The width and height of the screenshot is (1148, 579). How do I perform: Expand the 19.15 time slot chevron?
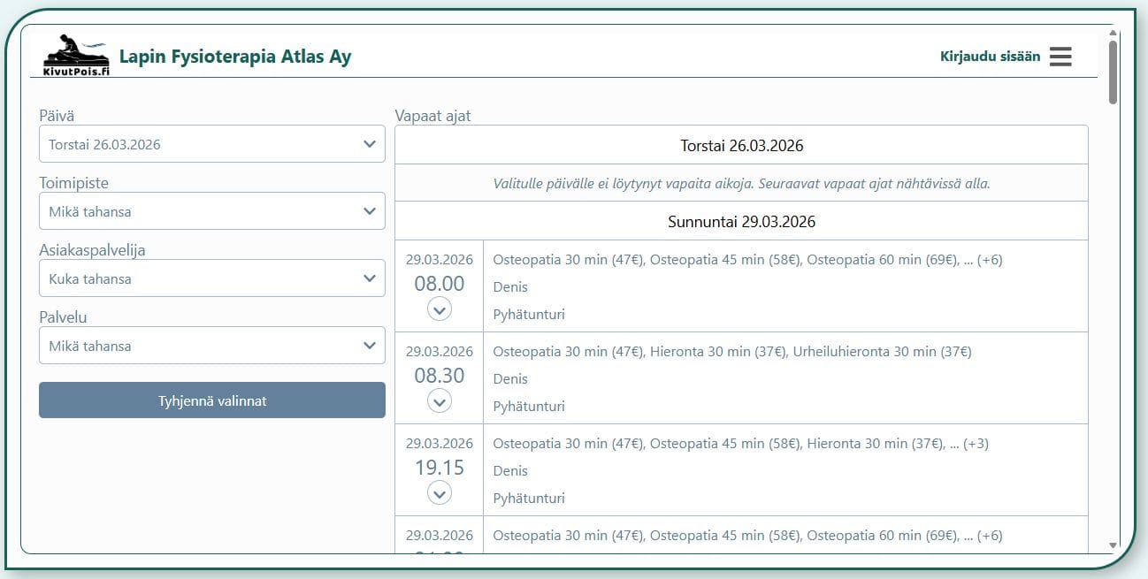(440, 492)
